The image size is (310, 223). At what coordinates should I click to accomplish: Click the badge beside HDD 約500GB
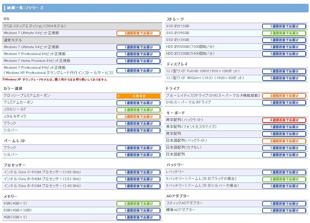click(284, 47)
